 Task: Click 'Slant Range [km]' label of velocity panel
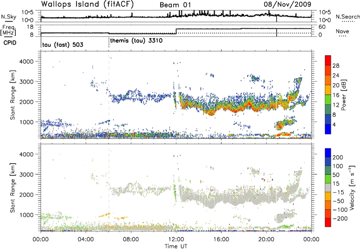[13, 187]
